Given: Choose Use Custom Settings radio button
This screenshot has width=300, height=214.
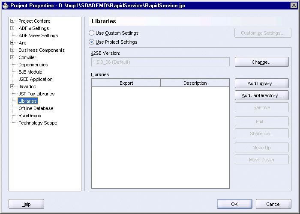Looking at the screenshot, I should (x=91, y=33).
